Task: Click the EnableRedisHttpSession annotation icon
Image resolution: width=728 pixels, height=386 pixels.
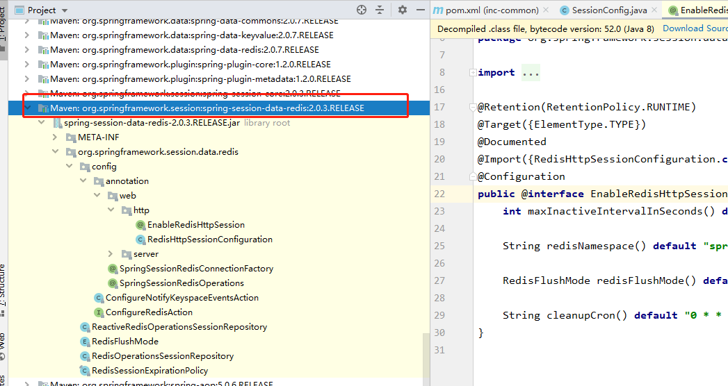Action: [x=140, y=225]
